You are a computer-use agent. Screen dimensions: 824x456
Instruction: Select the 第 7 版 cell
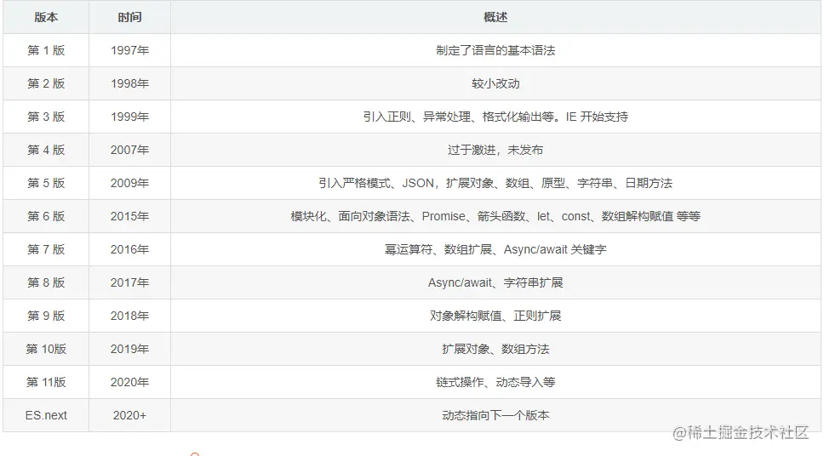[x=46, y=249]
